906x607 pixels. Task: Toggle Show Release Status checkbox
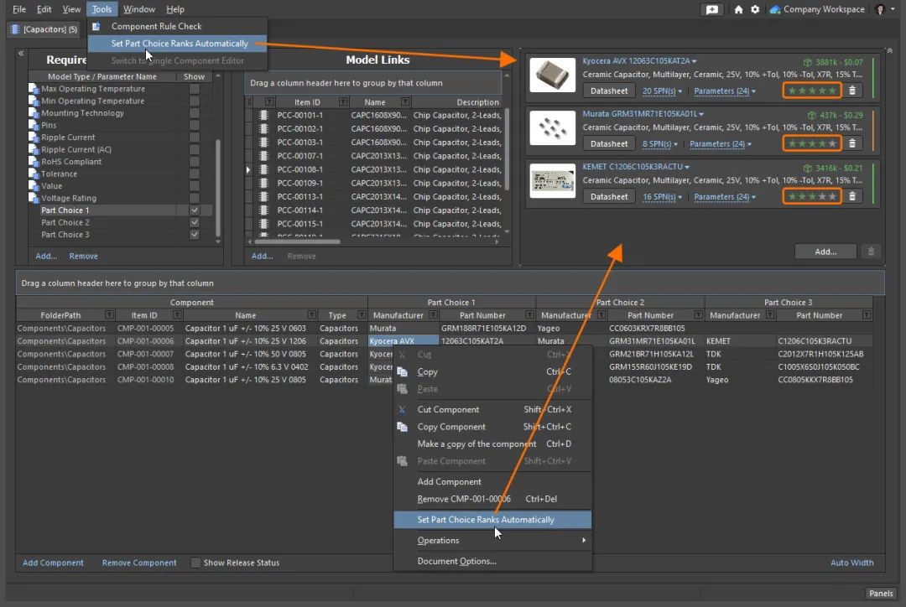195,563
